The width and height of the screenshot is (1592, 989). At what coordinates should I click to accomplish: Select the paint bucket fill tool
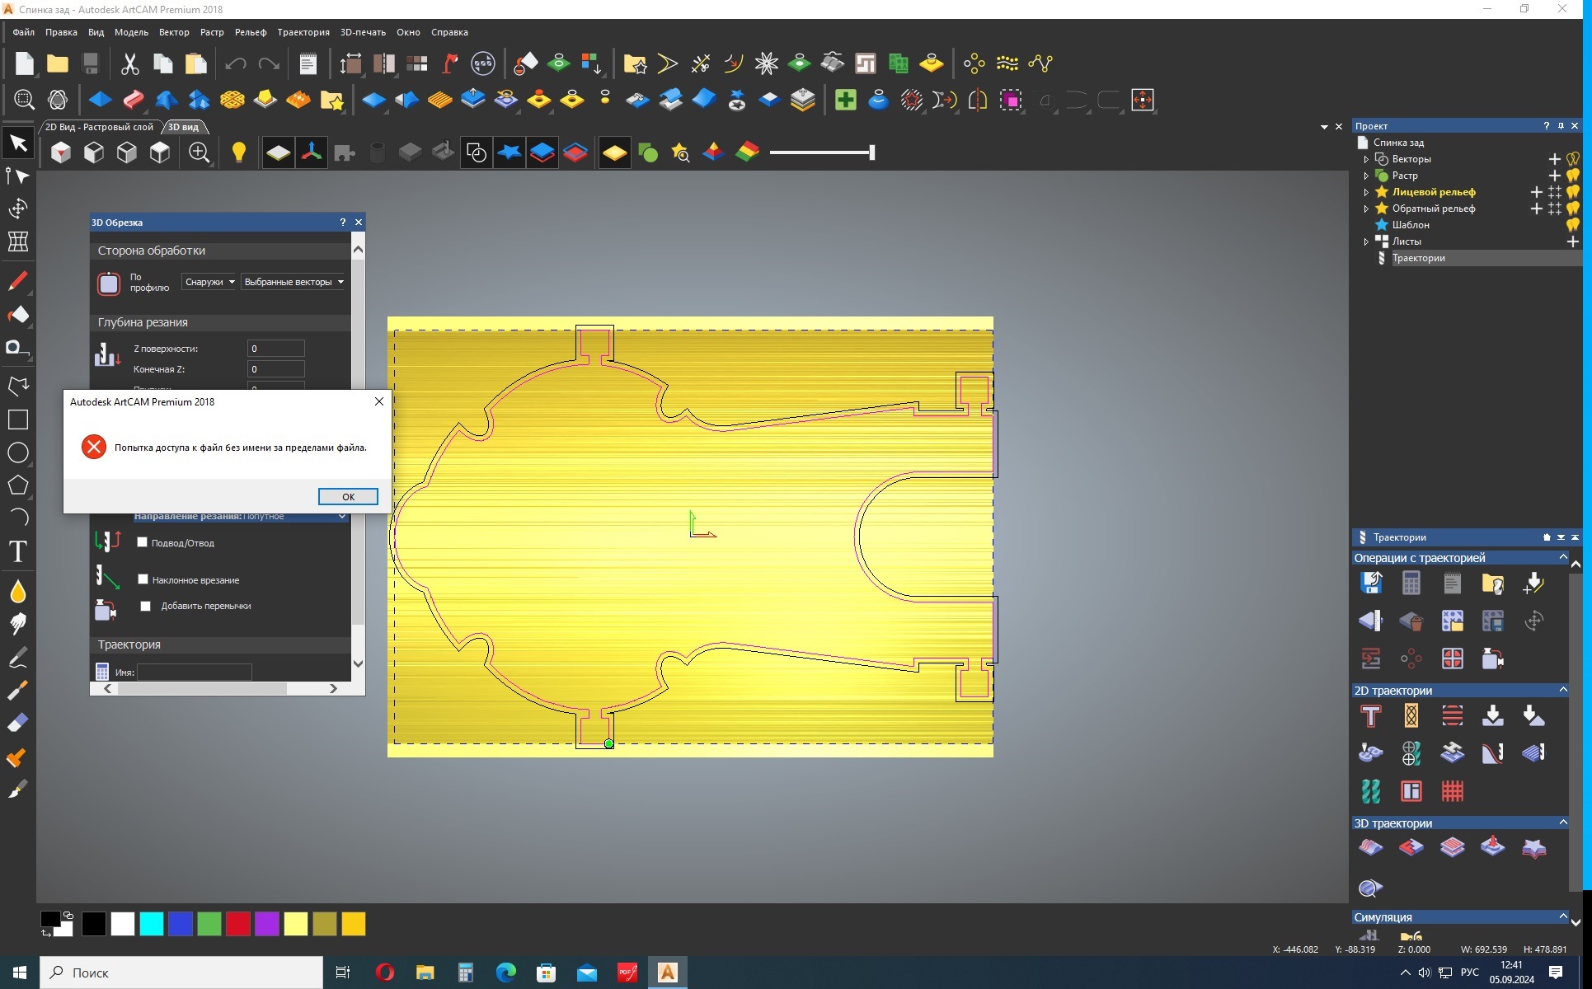tap(18, 315)
